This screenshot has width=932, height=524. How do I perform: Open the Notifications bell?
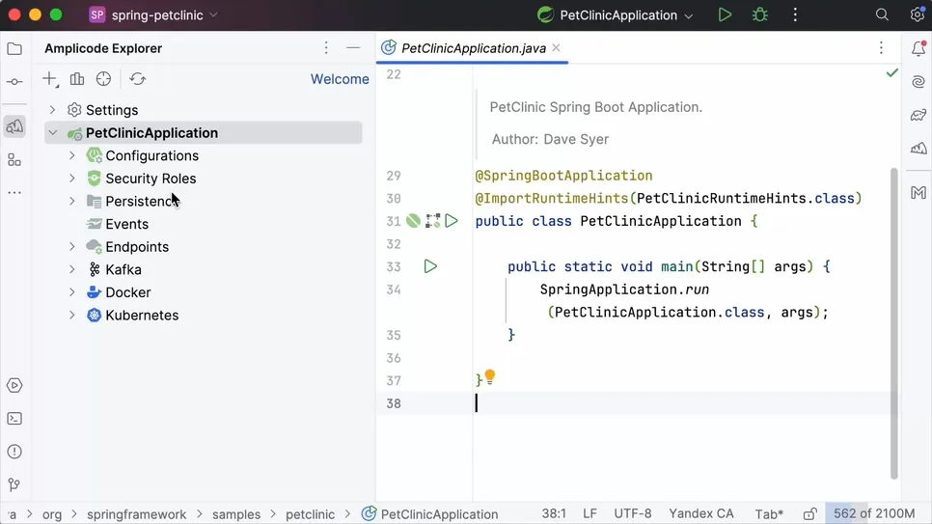click(918, 48)
